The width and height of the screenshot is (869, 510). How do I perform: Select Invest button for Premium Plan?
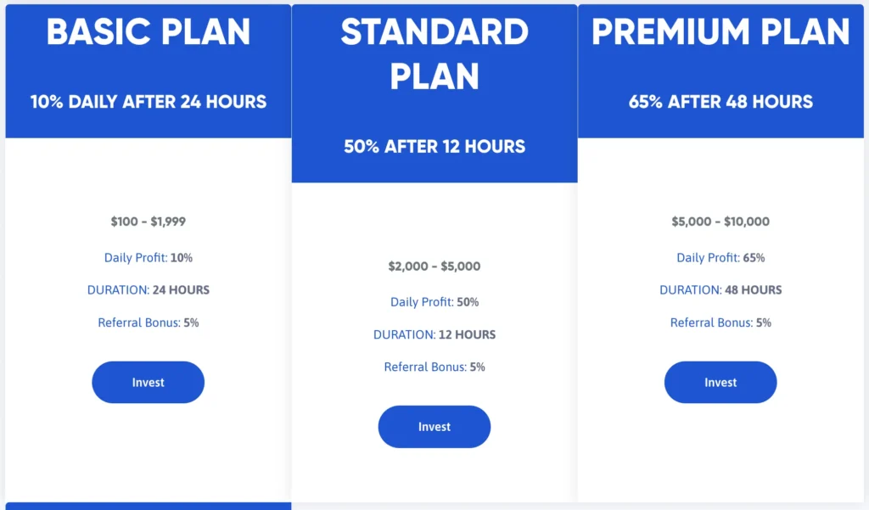click(720, 383)
